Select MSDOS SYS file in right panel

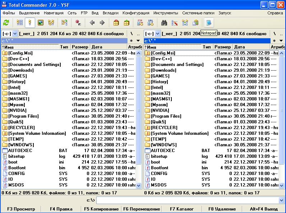pos(211,185)
